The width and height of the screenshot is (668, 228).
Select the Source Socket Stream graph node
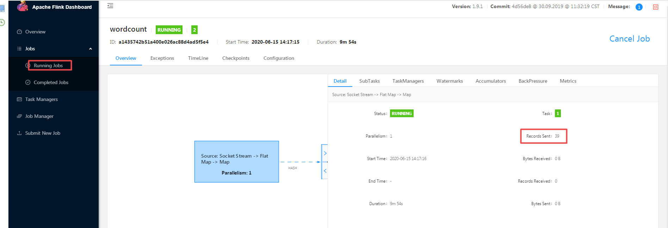point(236,161)
